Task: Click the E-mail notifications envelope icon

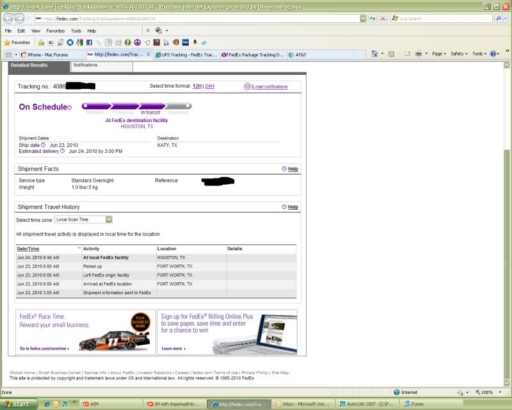Action: pos(247,86)
